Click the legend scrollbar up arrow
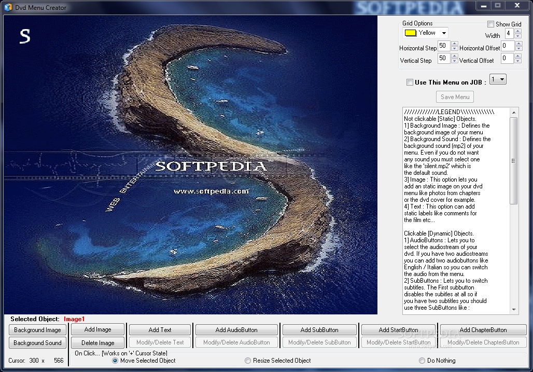This screenshot has width=533, height=372. pyautogui.click(x=514, y=113)
